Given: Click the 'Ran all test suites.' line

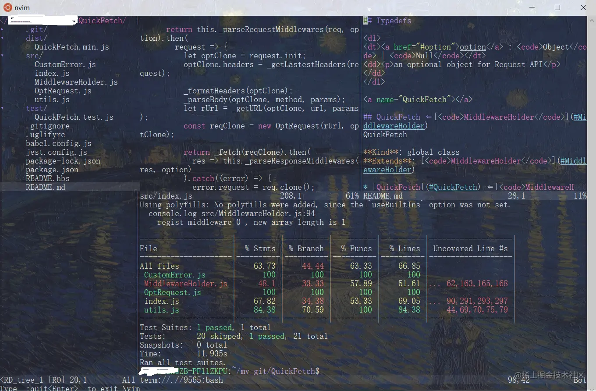Looking at the screenshot, I should tap(182, 363).
